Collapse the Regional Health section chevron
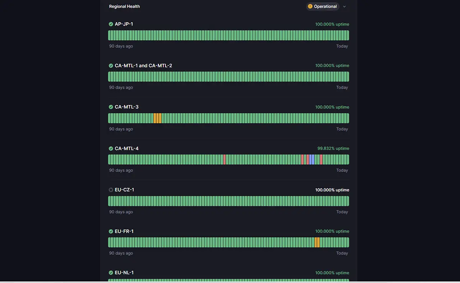460x283 pixels. click(x=344, y=7)
